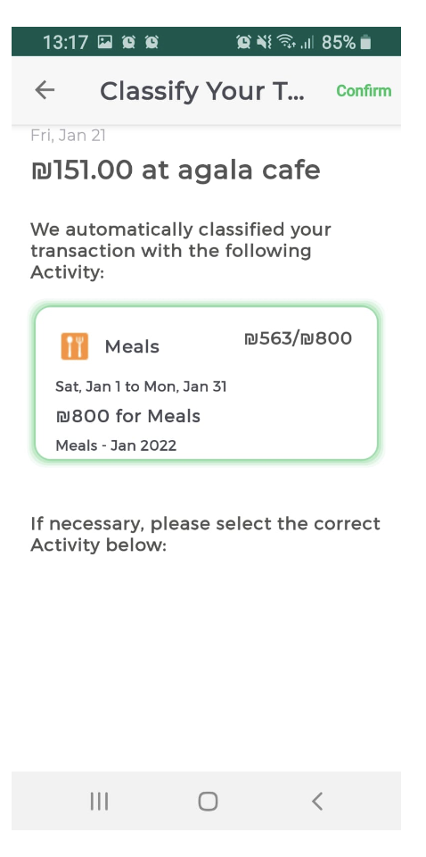Tap the signal strength status icon
The width and height of the screenshot is (426, 857).
(307, 43)
